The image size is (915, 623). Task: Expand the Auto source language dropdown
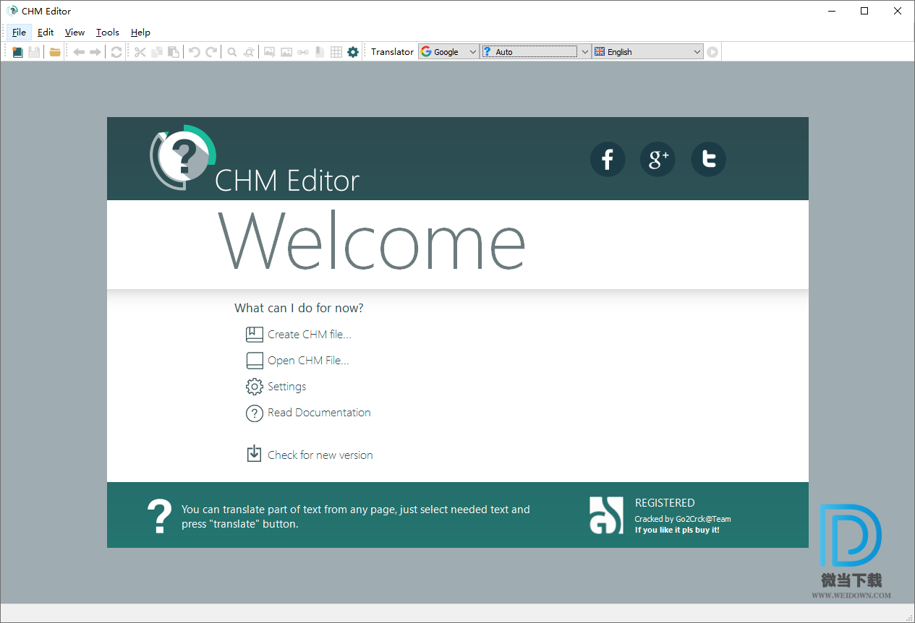point(586,52)
